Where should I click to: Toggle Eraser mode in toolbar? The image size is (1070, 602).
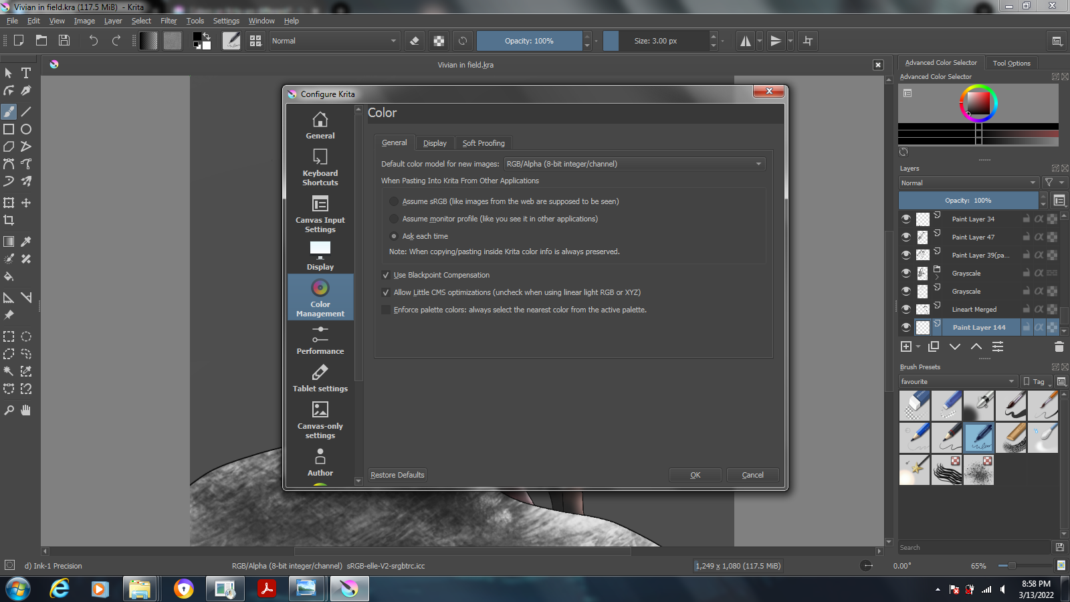pos(415,41)
